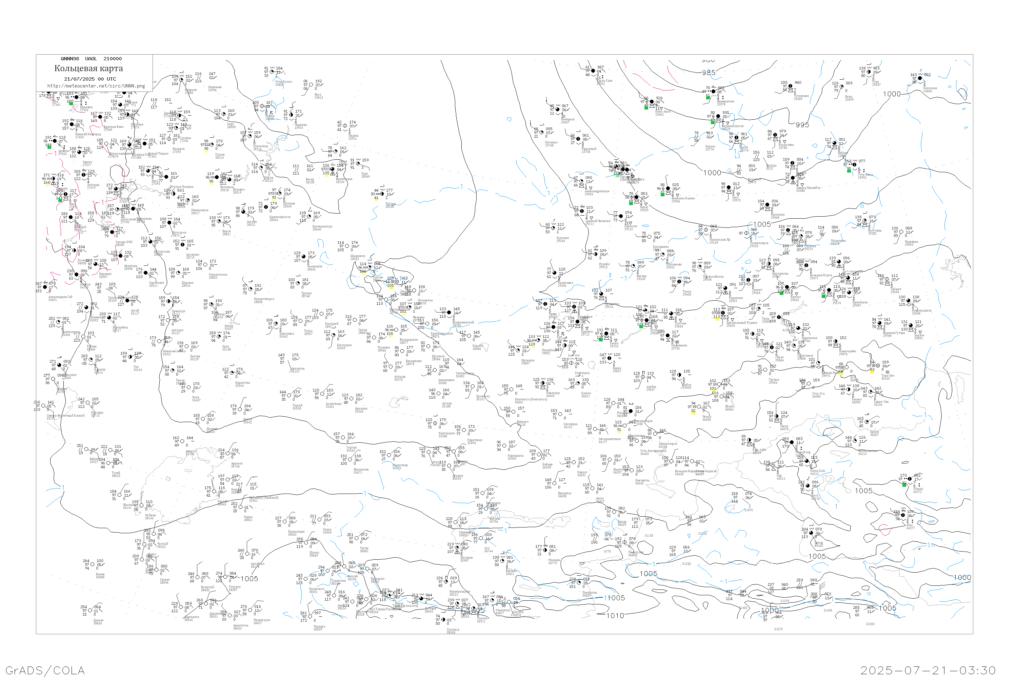This screenshot has height=678, width=1017.
Task: Click the Усть-Кулом station circle symbol
Action: [x=272, y=72]
